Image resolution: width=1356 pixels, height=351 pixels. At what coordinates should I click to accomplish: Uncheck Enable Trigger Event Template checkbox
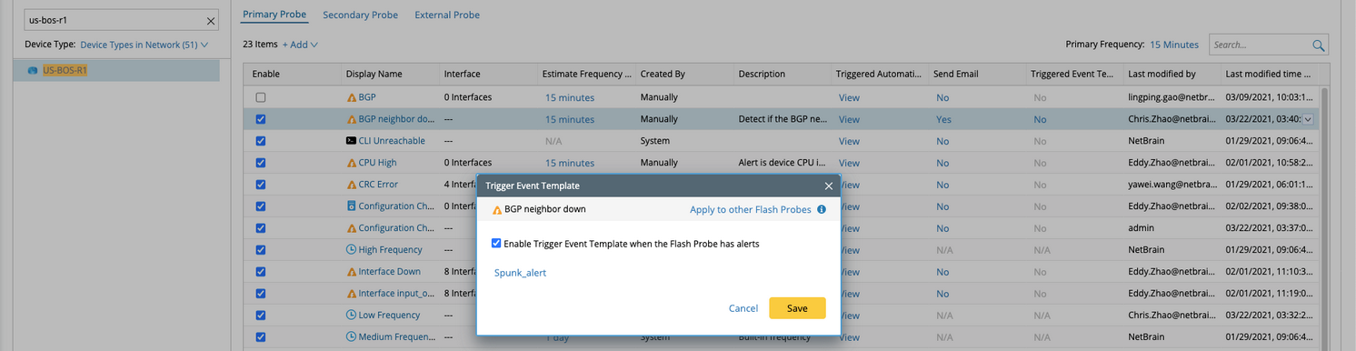coord(496,244)
